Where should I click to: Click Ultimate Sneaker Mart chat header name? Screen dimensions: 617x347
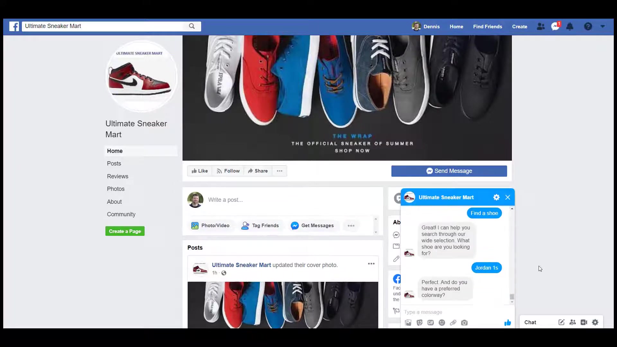(446, 197)
